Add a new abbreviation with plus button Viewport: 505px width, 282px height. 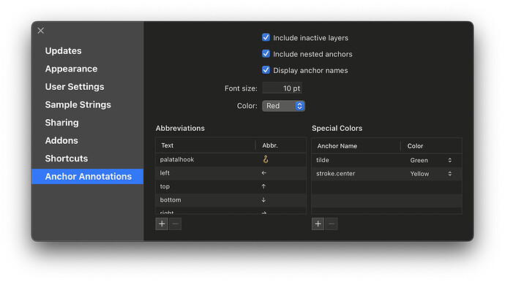pos(162,224)
